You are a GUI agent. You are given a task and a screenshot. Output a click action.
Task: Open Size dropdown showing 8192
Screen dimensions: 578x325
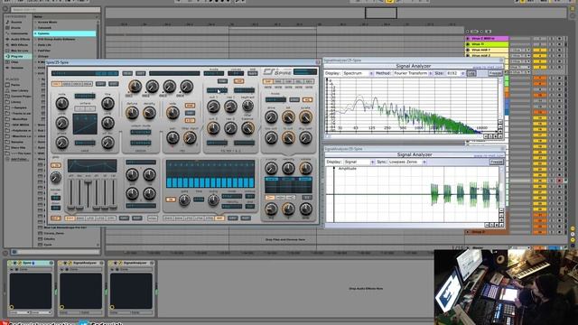click(455, 73)
